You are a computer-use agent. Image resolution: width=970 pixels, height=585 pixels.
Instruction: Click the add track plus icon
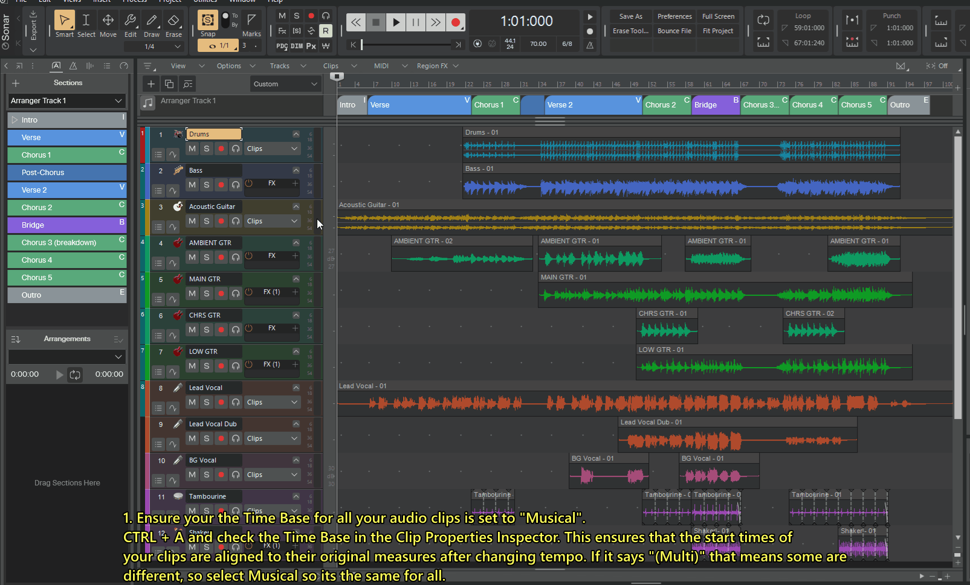[151, 84]
